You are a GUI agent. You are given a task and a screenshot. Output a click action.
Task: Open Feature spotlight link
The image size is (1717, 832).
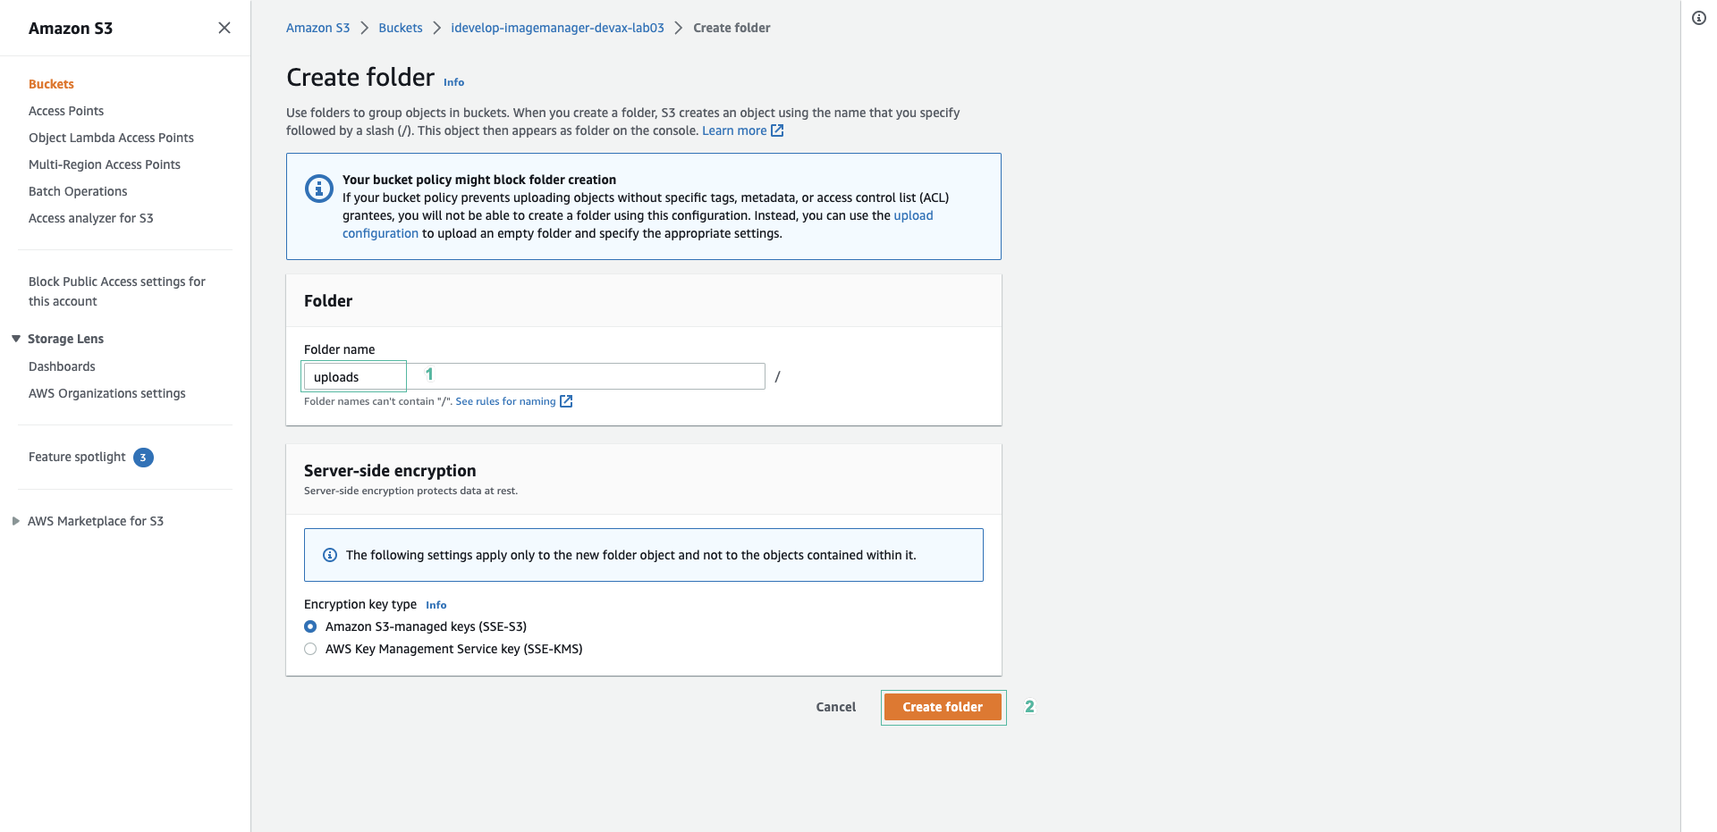(77, 457)
